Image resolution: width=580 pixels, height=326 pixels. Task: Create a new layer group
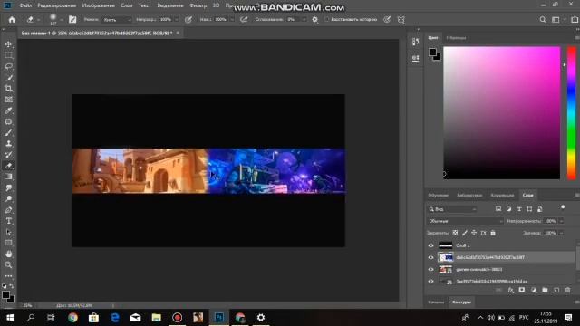(x=545, y=290)
